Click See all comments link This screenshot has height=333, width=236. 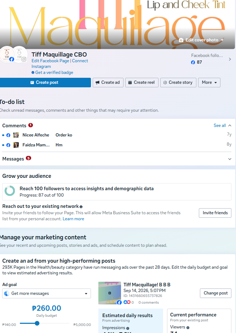[x=220, y=125]
